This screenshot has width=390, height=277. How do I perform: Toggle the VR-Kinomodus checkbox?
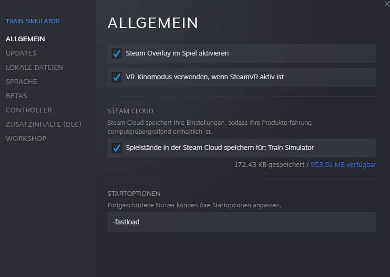click(x=117, y=77)
